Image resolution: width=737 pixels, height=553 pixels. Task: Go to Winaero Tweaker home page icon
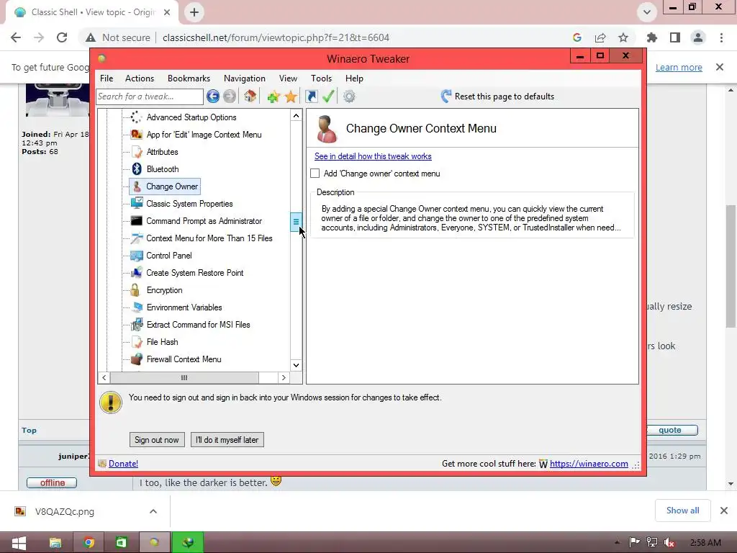pos(250,96)
